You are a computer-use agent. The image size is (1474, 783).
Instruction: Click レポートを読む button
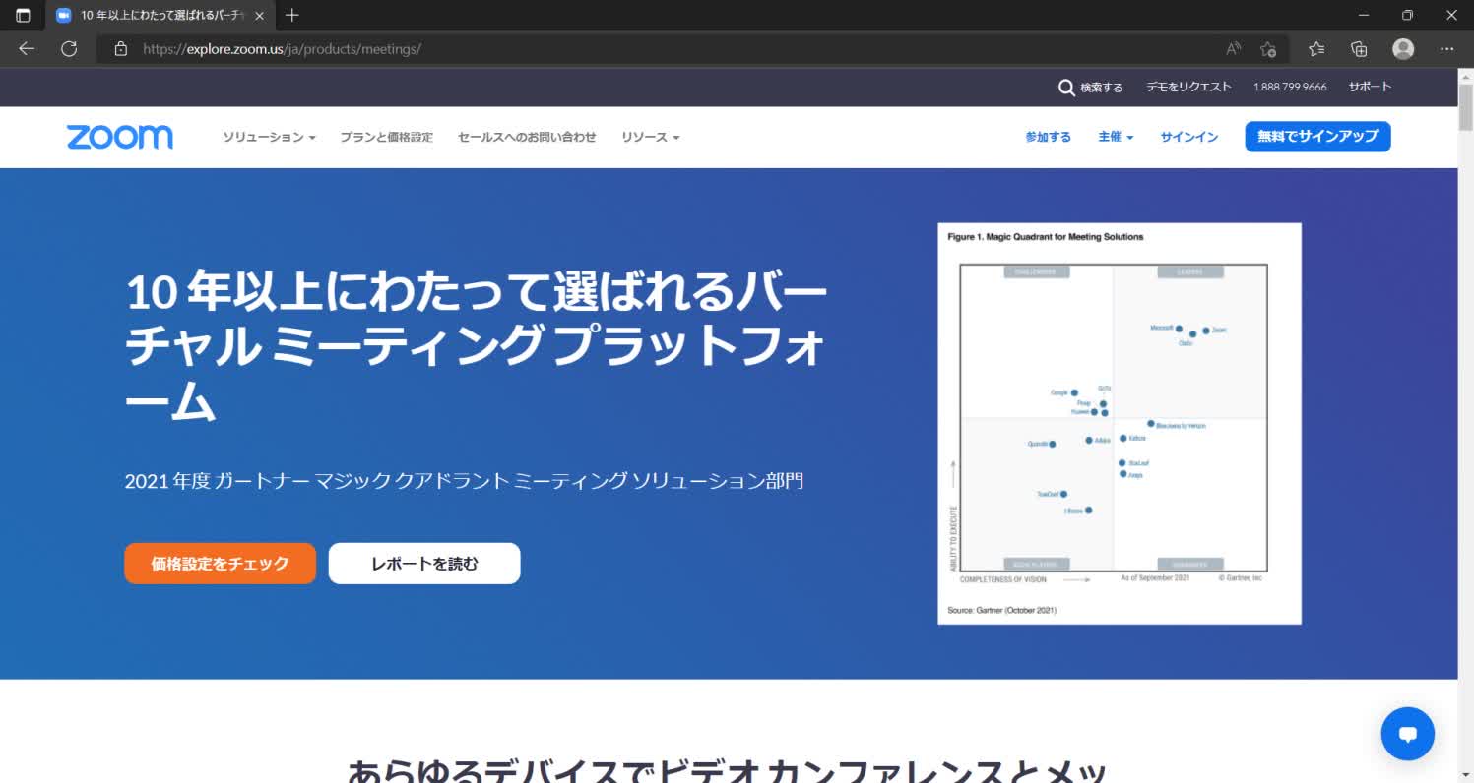tap(424, 564)
